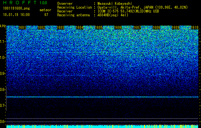Click the 1.0 frequency axis label

point(3,58)
